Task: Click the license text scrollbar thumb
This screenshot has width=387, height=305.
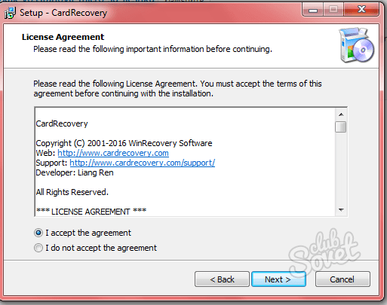Action: pyautogui.click(x=341, y=127)
